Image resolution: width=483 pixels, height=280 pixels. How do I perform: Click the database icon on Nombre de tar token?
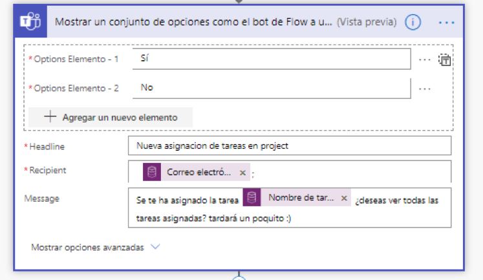click(252, 197)
